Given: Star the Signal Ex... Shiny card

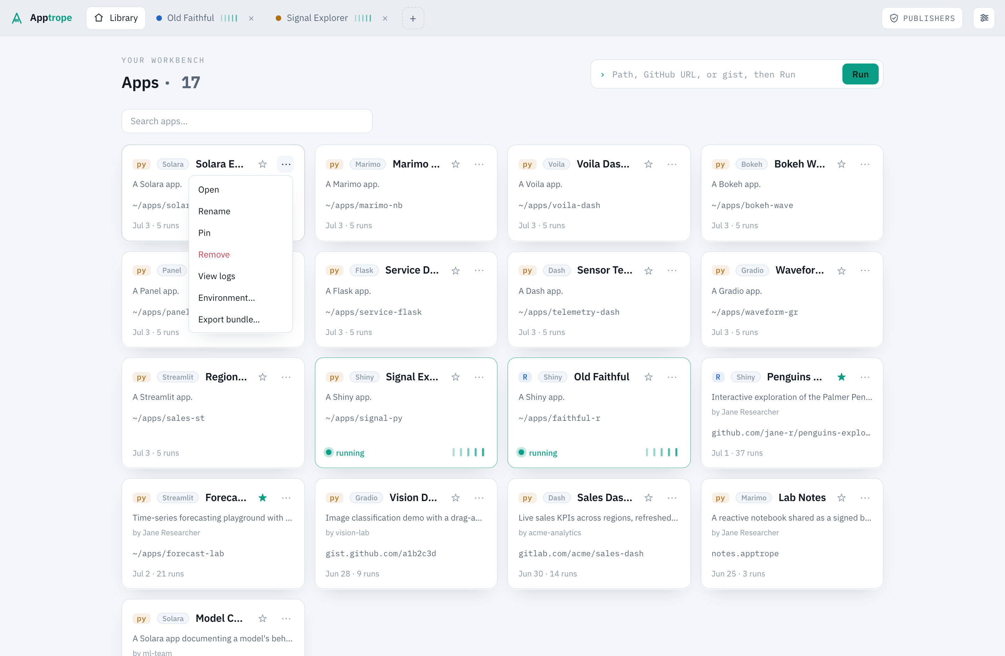Looking at the screenshot, I should tap(455, 377).
